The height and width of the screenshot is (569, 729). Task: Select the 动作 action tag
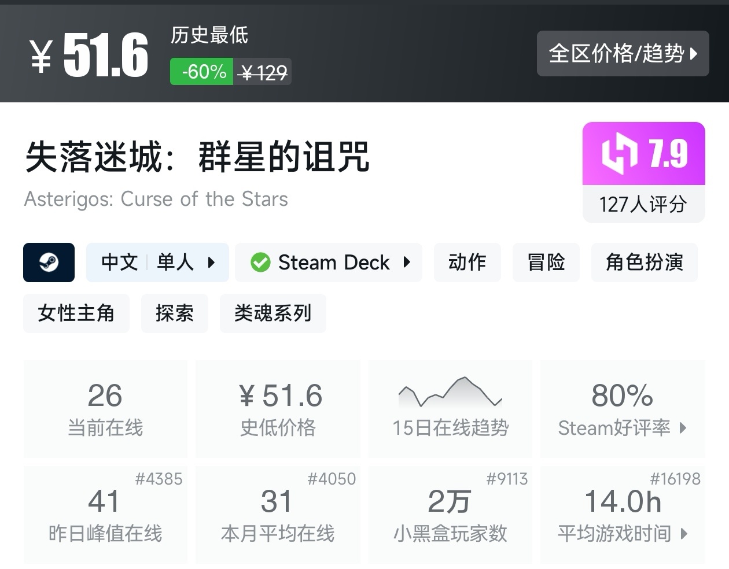(467, 263)
